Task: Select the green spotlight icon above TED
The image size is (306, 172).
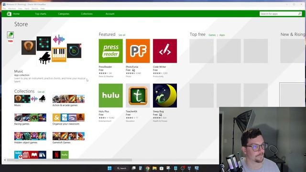Action: click(x=11, y=35)
